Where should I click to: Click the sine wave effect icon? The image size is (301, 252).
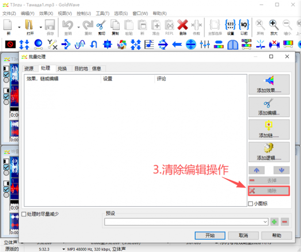click(80, 44)
